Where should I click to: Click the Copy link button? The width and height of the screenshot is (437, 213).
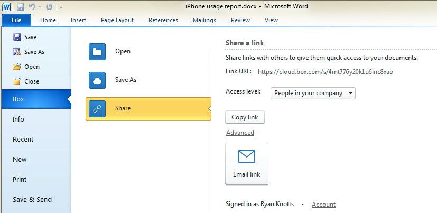point(245,117)
